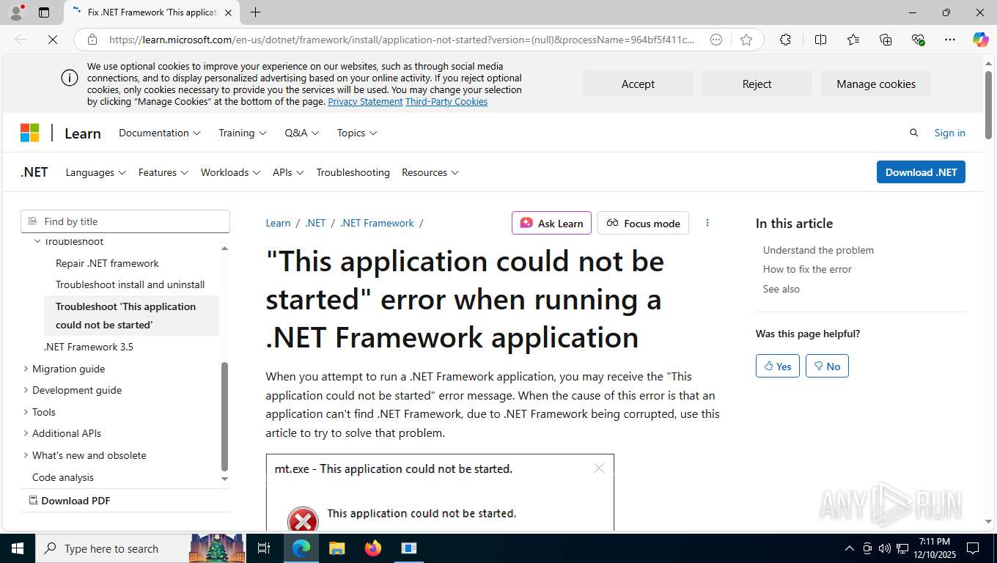Open Task View on the taskbar

click(264, 548)
